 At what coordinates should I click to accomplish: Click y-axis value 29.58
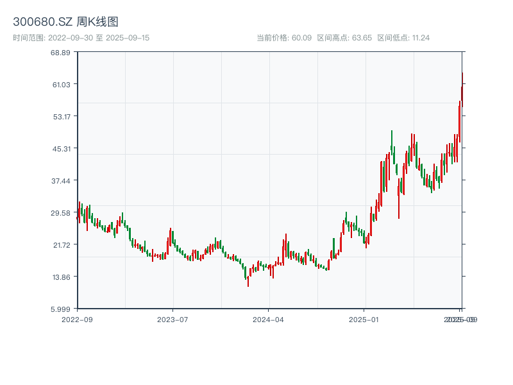(x=61, y=213)
